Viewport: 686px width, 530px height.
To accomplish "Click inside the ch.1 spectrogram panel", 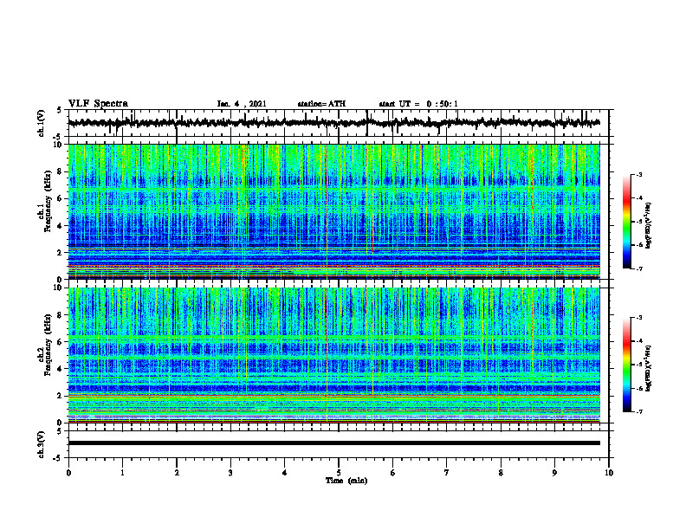I will click(x=334, y=211).
